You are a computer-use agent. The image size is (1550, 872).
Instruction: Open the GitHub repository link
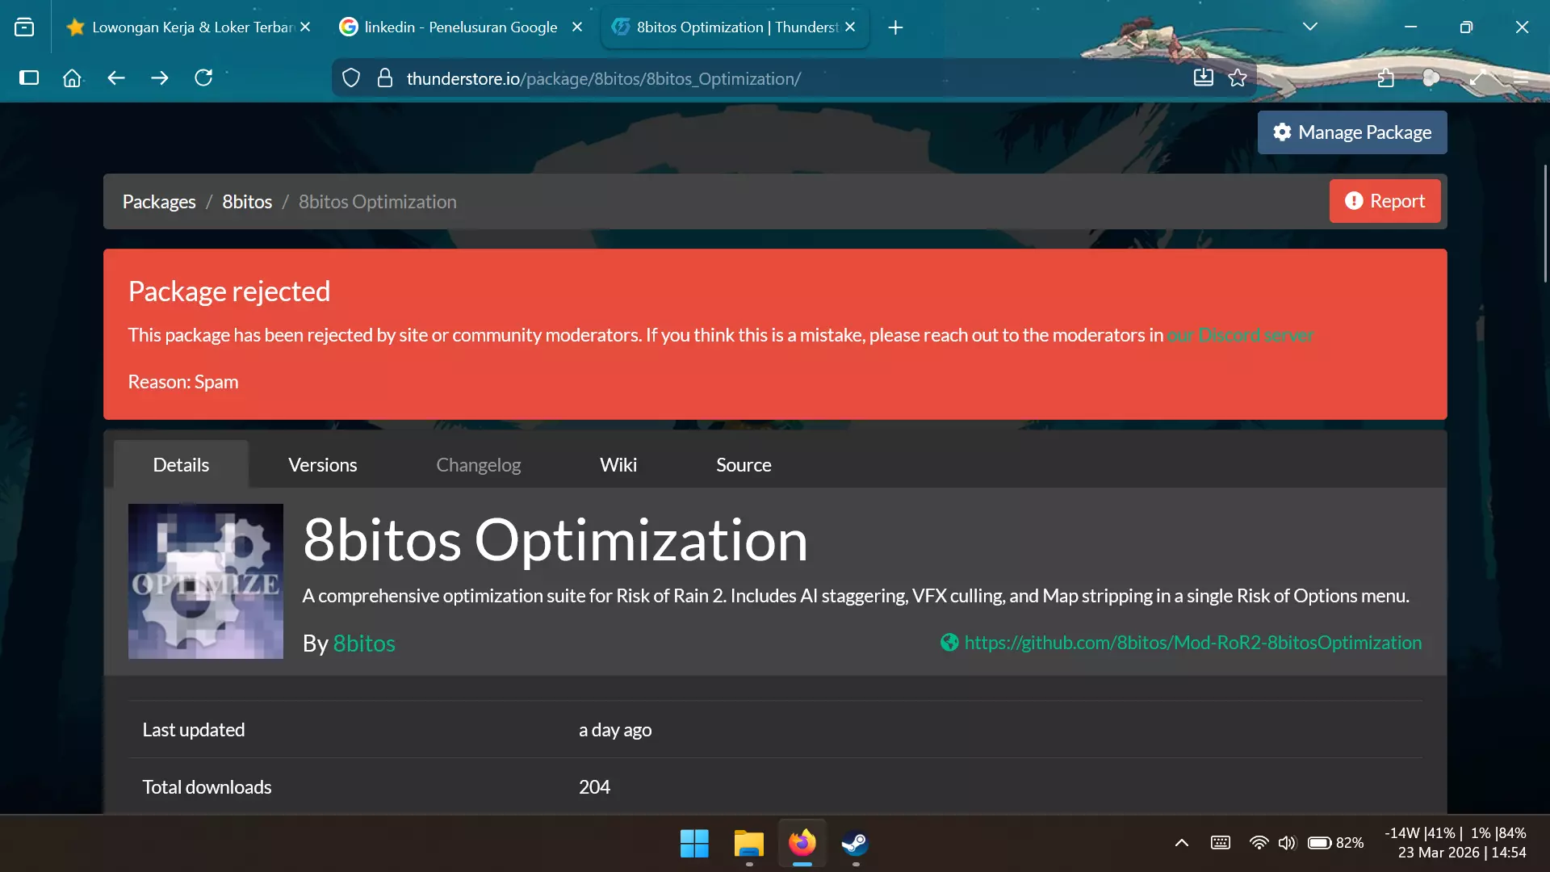point(1192,643)
